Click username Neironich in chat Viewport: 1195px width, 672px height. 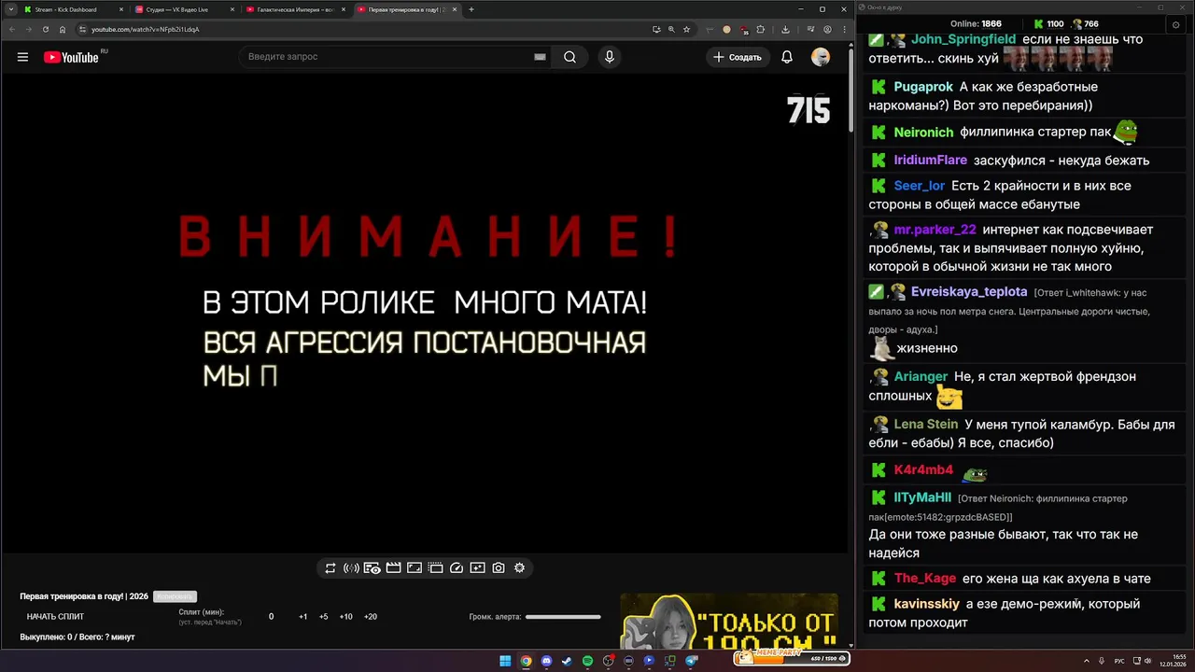(923, 133)
